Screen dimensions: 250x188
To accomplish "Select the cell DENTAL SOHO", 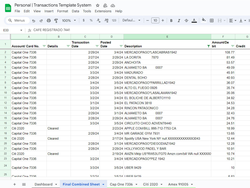I will (167, 78).
